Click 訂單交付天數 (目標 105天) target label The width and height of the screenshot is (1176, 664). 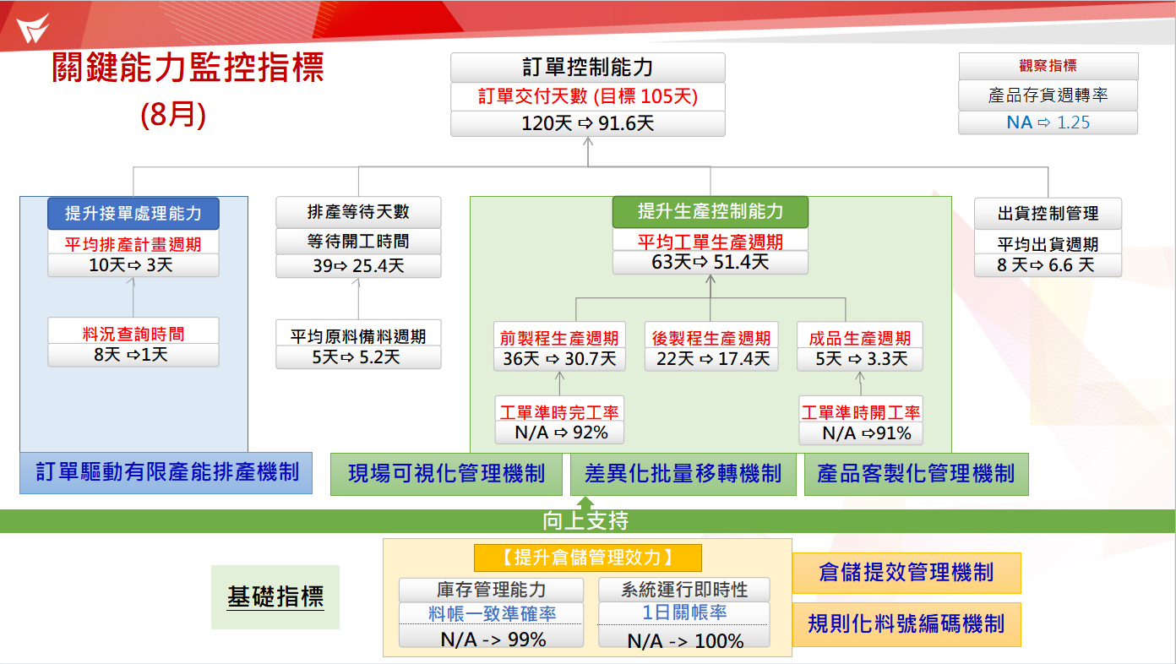tap(588, 96)
